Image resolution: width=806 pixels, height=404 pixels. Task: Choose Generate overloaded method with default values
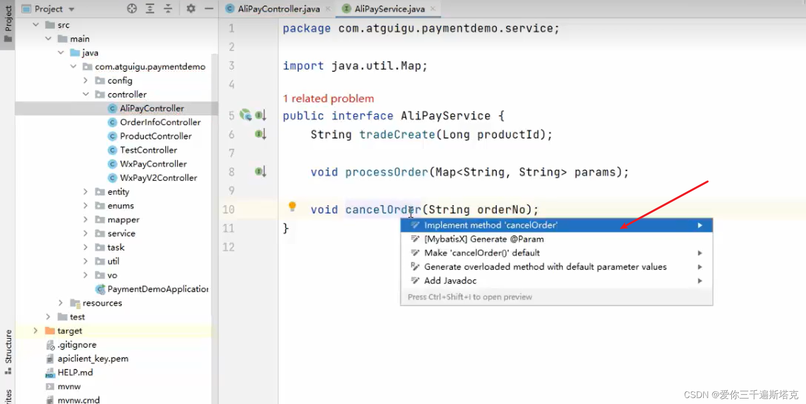[556, 267]
